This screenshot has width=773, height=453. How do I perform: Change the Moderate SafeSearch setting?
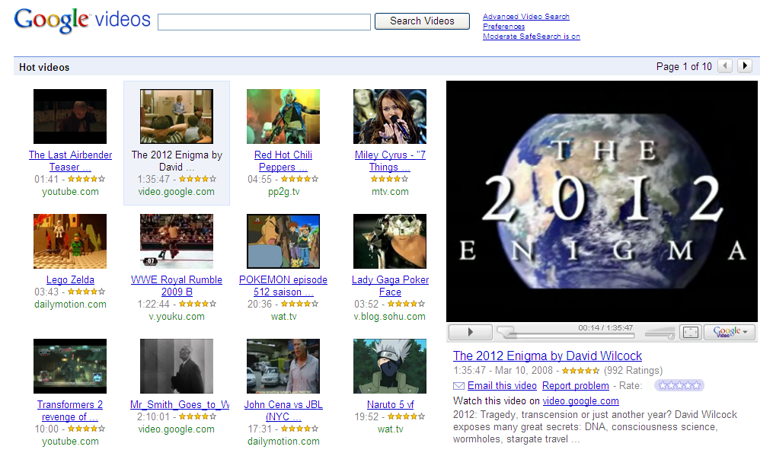tap(532, 37)
